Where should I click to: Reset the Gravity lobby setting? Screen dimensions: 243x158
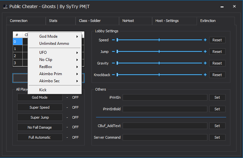[x=217, y=63]
